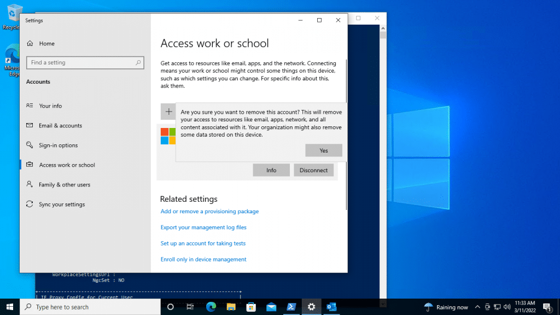560x315 pixels.
Task: Close the background PowerShell window
Action: pyautogui.click(x=377, y=18)
